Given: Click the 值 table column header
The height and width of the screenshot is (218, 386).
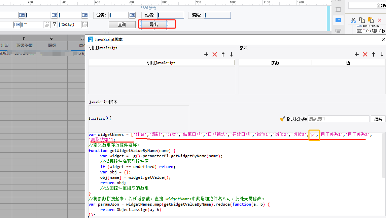Looking at the screenshot, I should (x=348, y=63).
